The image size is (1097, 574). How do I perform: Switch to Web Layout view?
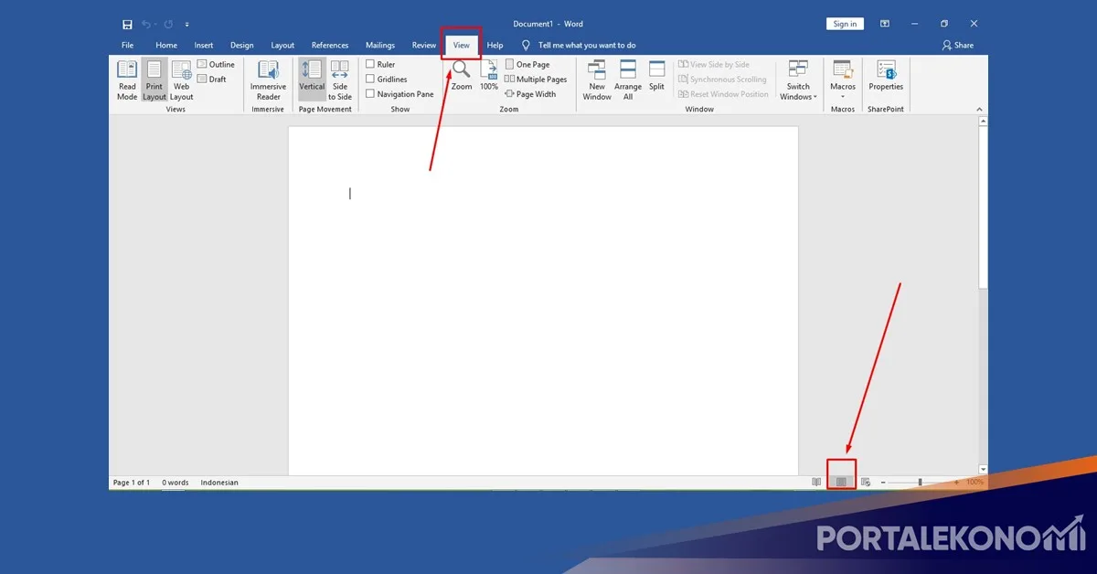coord(181,80)
